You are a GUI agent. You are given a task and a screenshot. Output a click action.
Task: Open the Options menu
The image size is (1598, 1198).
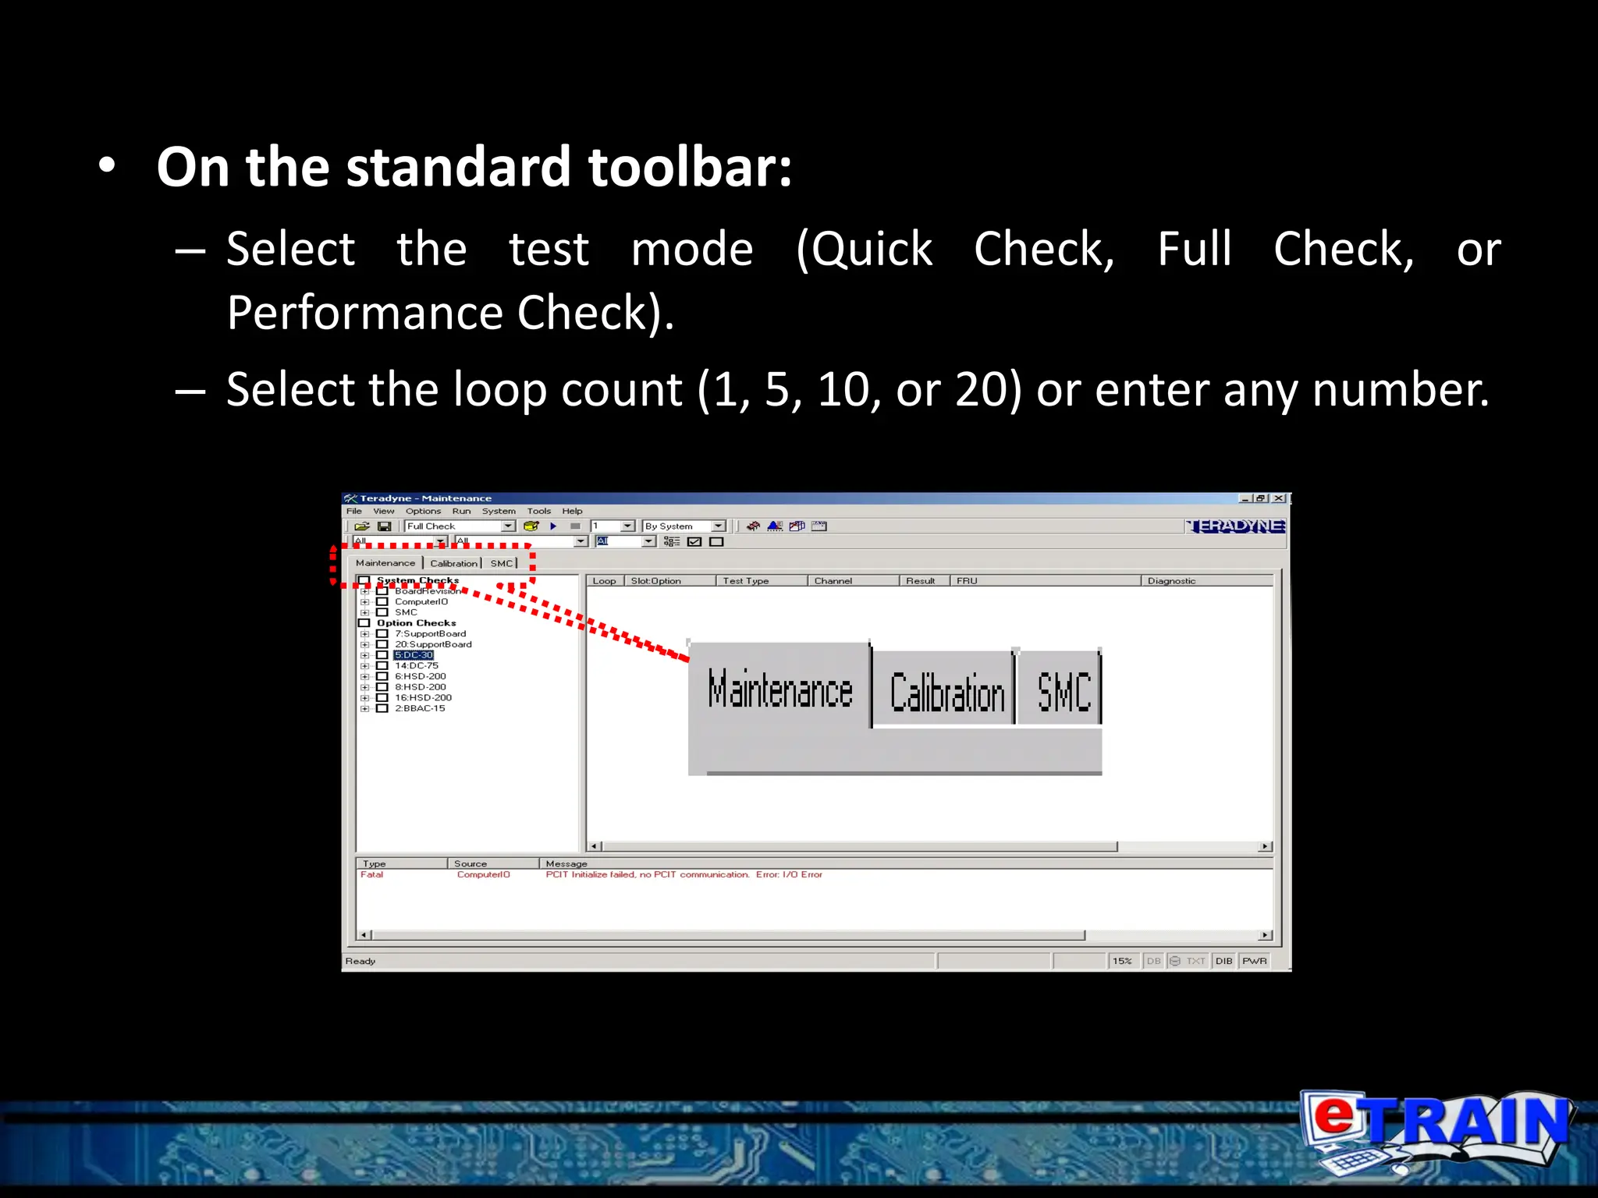pos(423,511)
